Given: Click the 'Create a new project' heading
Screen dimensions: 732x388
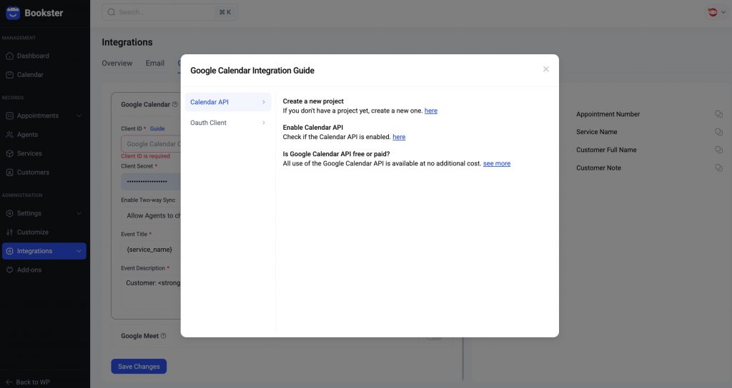Looking at the screenshot, I should pos(313,101).
